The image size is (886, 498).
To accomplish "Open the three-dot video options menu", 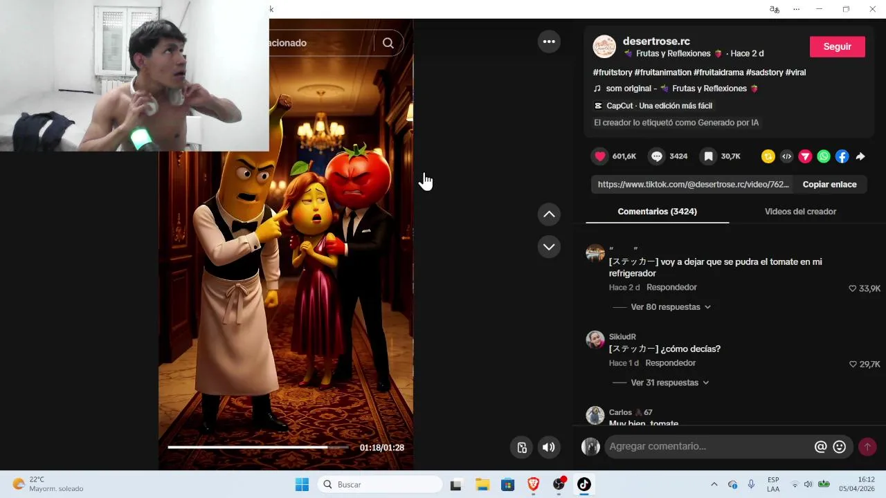I will pyautogui.click(x=549, y=41).
